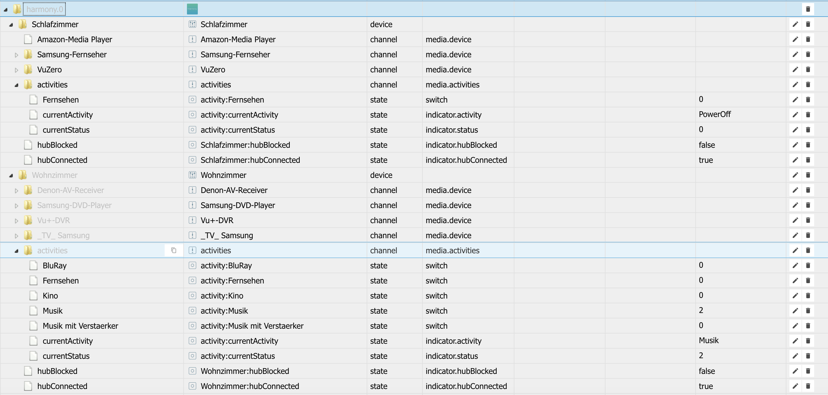The width and height of the screenshot is (828, 395).
Task: Click the Musik activity value 2
Action: [701, 310]
